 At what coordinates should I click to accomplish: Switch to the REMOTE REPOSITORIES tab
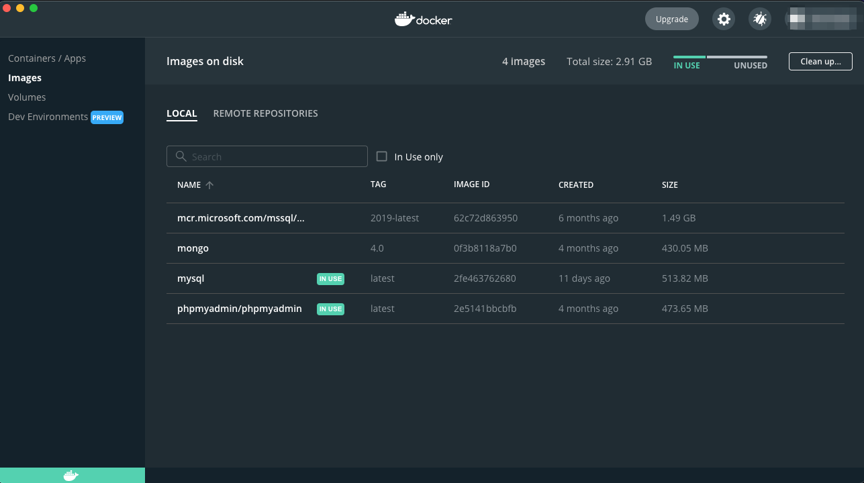[x=265, y=113]
